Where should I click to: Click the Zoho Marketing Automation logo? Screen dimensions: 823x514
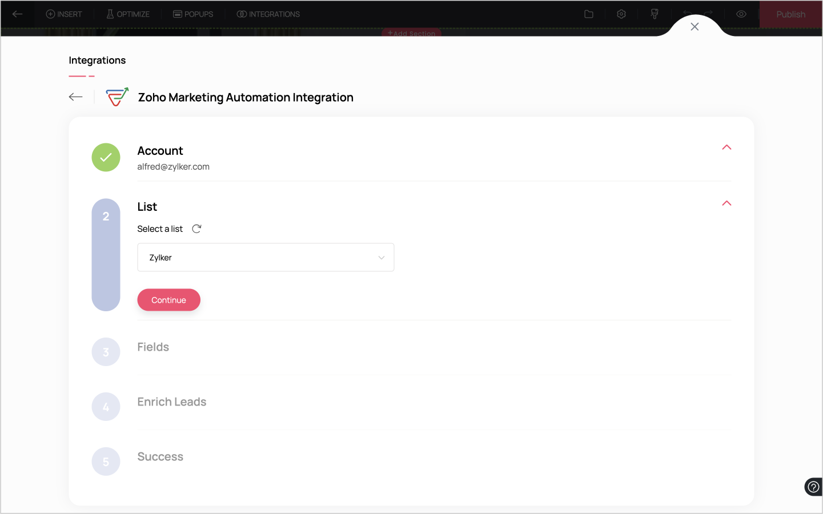pyautogui.click(x=118, y=97)
